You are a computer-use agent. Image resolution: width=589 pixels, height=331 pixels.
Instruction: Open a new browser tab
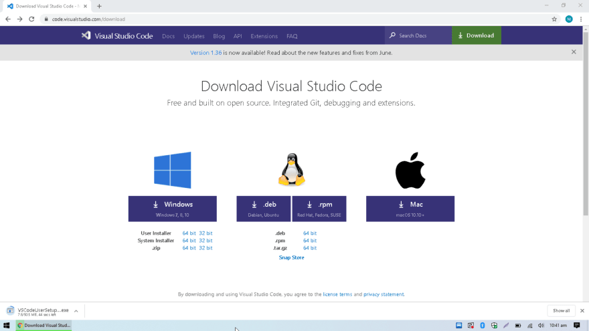click(x=99, y=6)
